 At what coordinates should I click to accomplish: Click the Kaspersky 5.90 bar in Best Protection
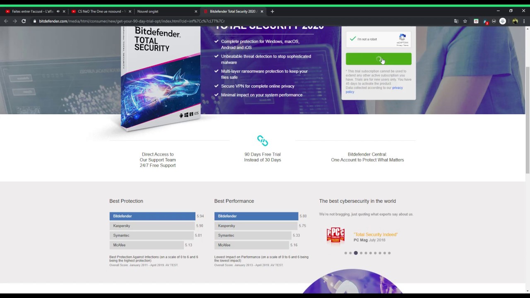coord(152,226)
